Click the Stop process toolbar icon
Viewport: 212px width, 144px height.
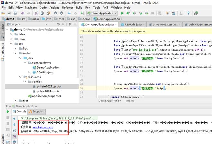(152, 13)
